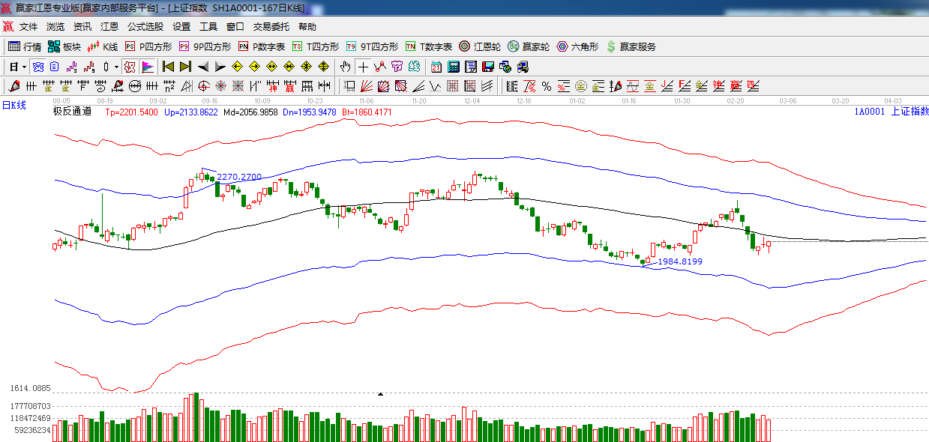This screenshot has width=929, height=442.
Task: Select the hand pan tool
Action: pos(345,67)
